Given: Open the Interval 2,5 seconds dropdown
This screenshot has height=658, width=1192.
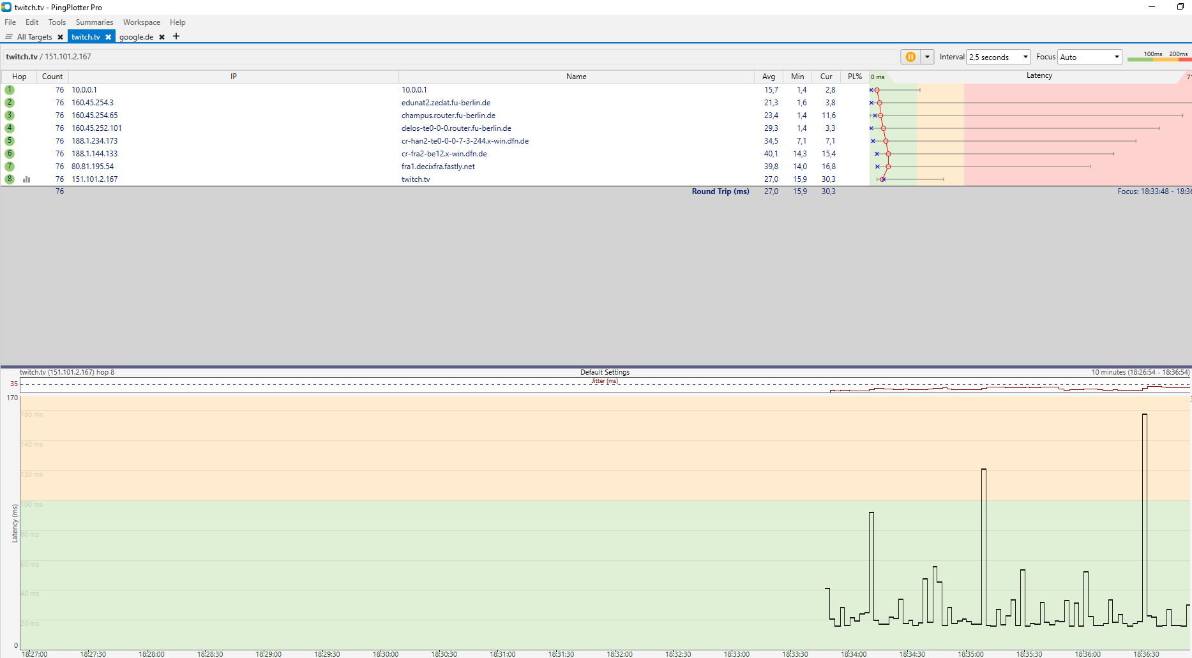Looking at the screenshot, I should coord(998,57).
